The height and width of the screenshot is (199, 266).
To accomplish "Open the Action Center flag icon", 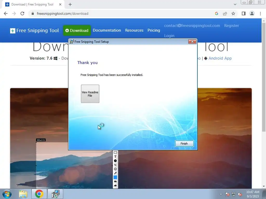I will [x=227, y=194].
